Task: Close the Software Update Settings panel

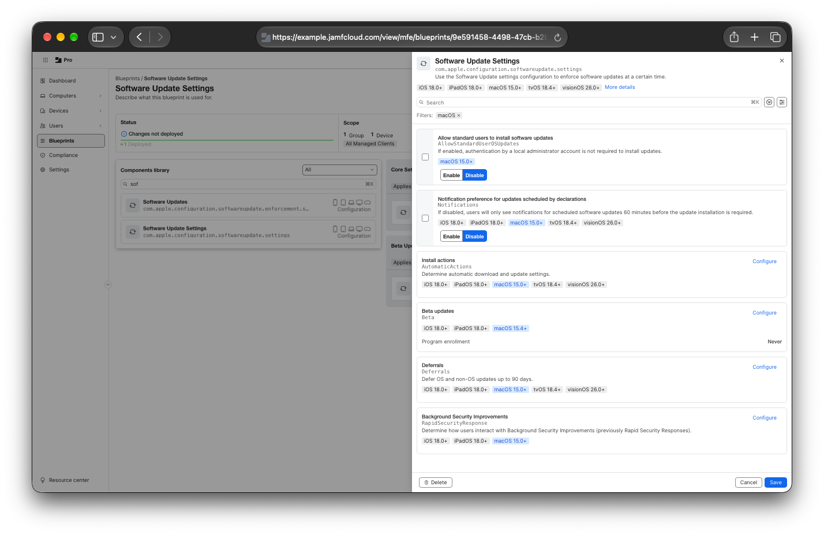Action: pyautogui.click(x=782, y=61)
